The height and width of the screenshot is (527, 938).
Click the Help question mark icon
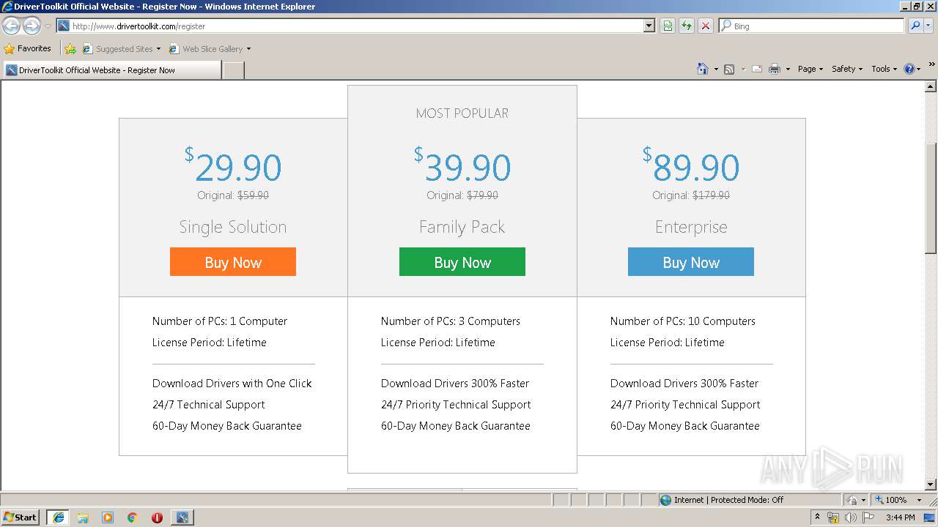pyautogui.click(x=909, y=69)
